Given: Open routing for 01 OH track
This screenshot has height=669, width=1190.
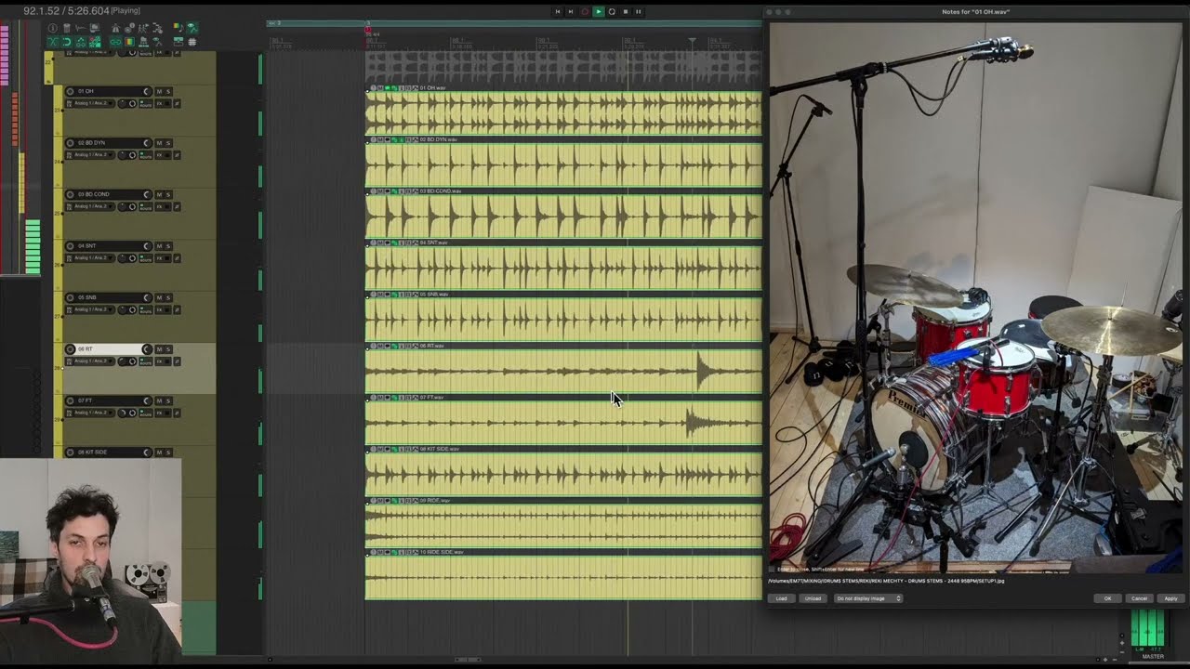Looking at the screenshot, I should pos(146,103).
